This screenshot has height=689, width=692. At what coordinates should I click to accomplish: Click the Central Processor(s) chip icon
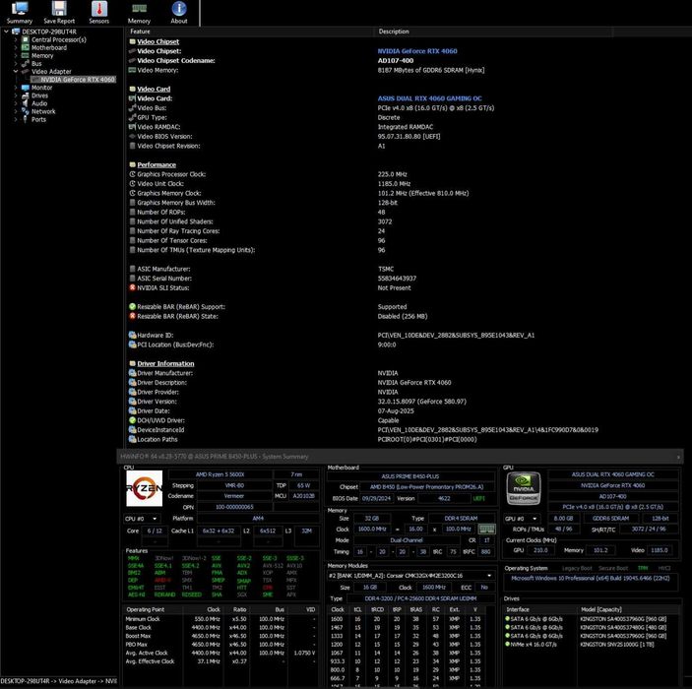(x=26, y=39)
